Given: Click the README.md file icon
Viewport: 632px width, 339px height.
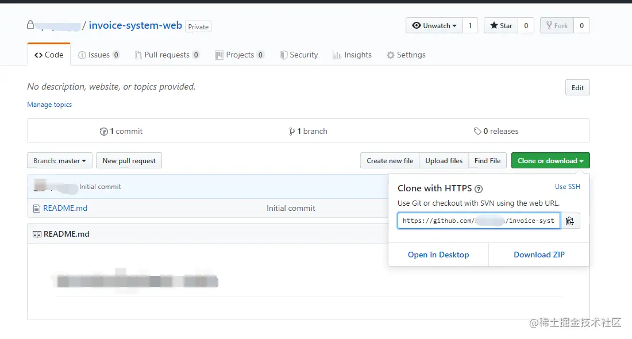Looking at the screenshot, I should tap(37, 209).
